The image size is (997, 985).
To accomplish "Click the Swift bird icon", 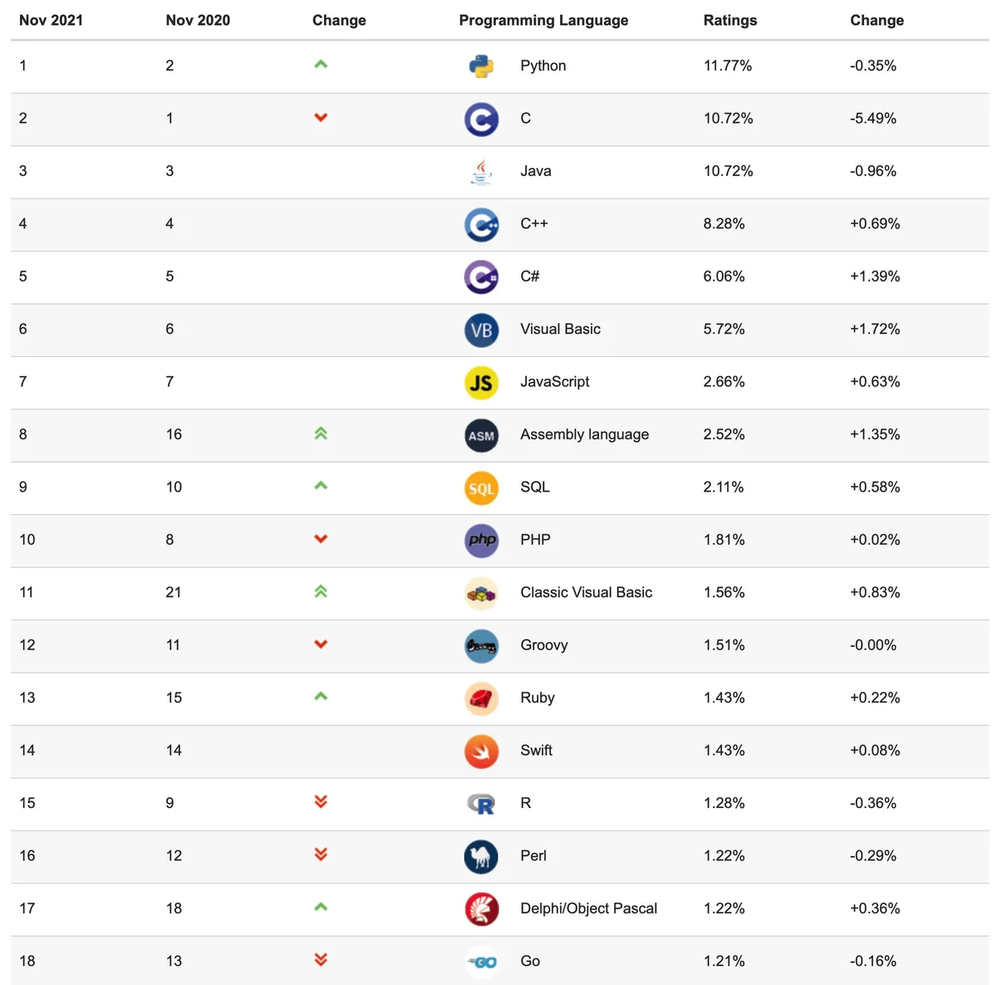I will [x=481, y=752].
